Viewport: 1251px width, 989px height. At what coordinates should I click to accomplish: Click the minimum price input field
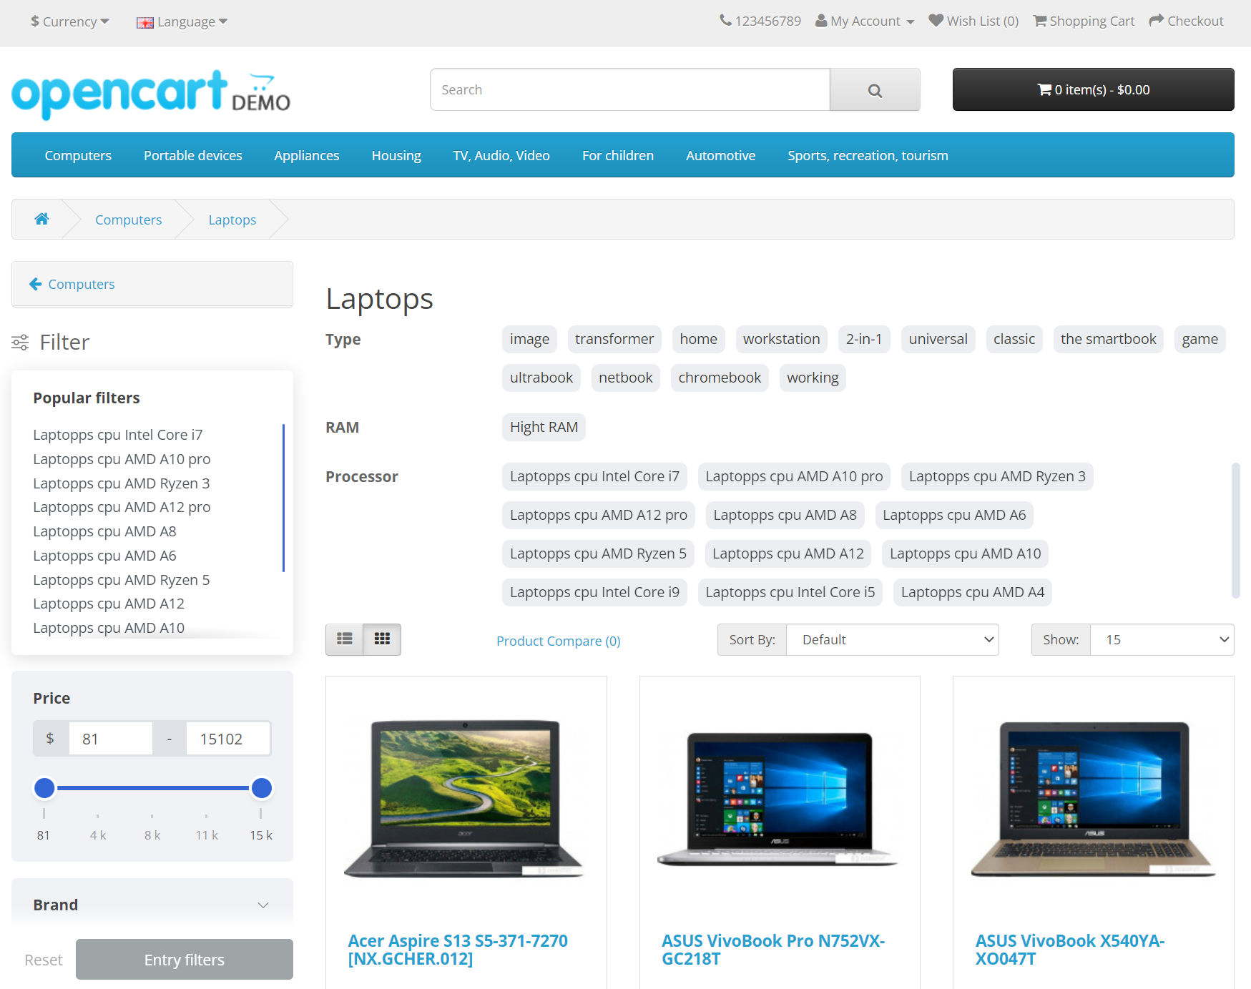pyautogui.click(x=110, y=739)
